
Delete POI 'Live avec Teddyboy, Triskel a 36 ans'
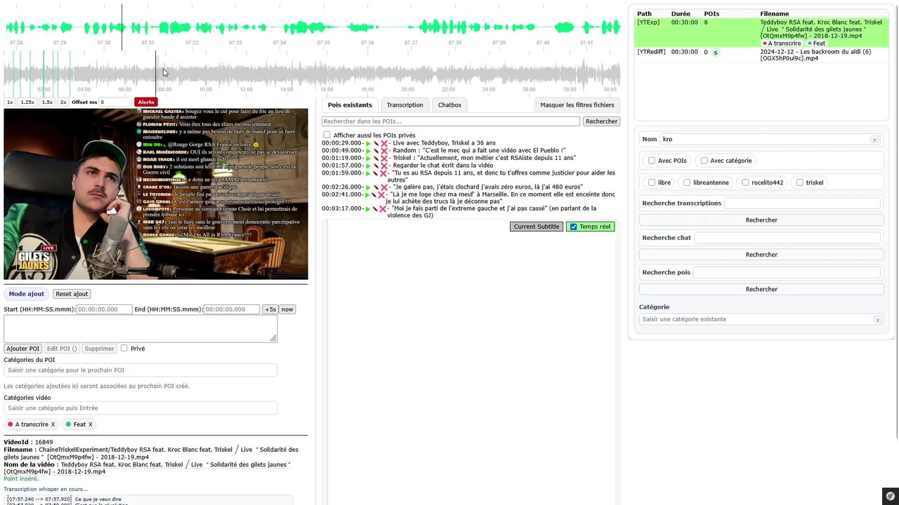(x=384, y=143)
